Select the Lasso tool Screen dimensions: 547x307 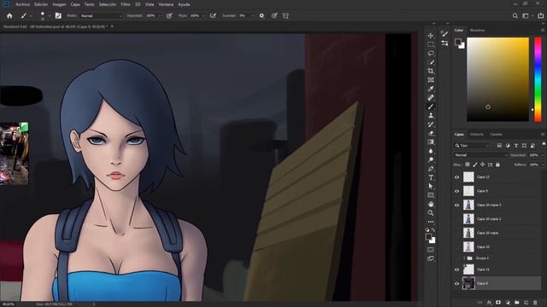[431, 53]
